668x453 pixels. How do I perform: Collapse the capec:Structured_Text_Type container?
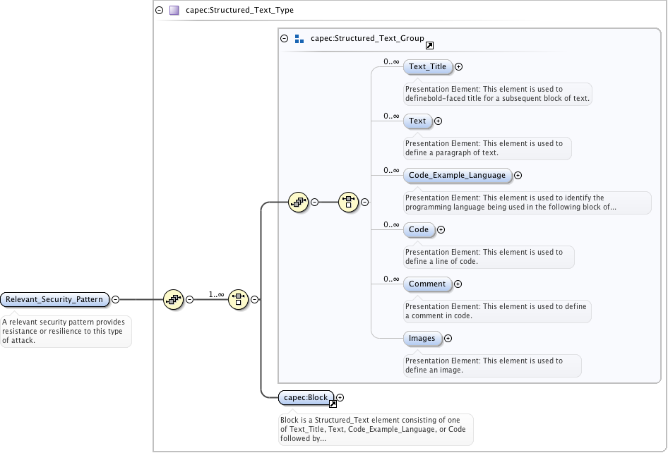[160, 11]
